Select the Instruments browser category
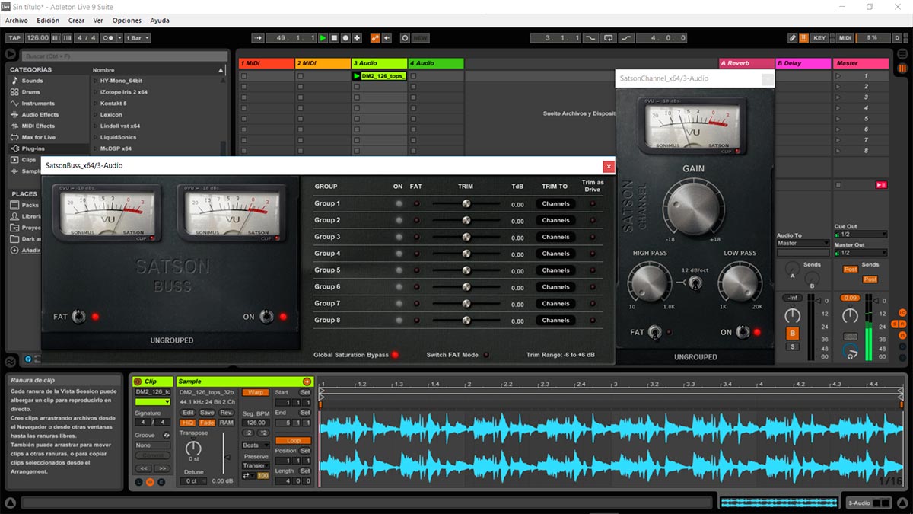The image size is (913, 514). tap(38, 104)
